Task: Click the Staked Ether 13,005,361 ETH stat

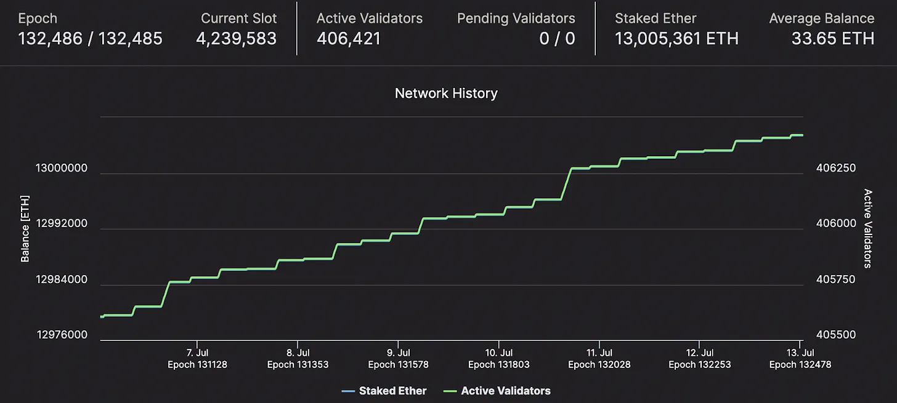Action: (x=676, y=29)
